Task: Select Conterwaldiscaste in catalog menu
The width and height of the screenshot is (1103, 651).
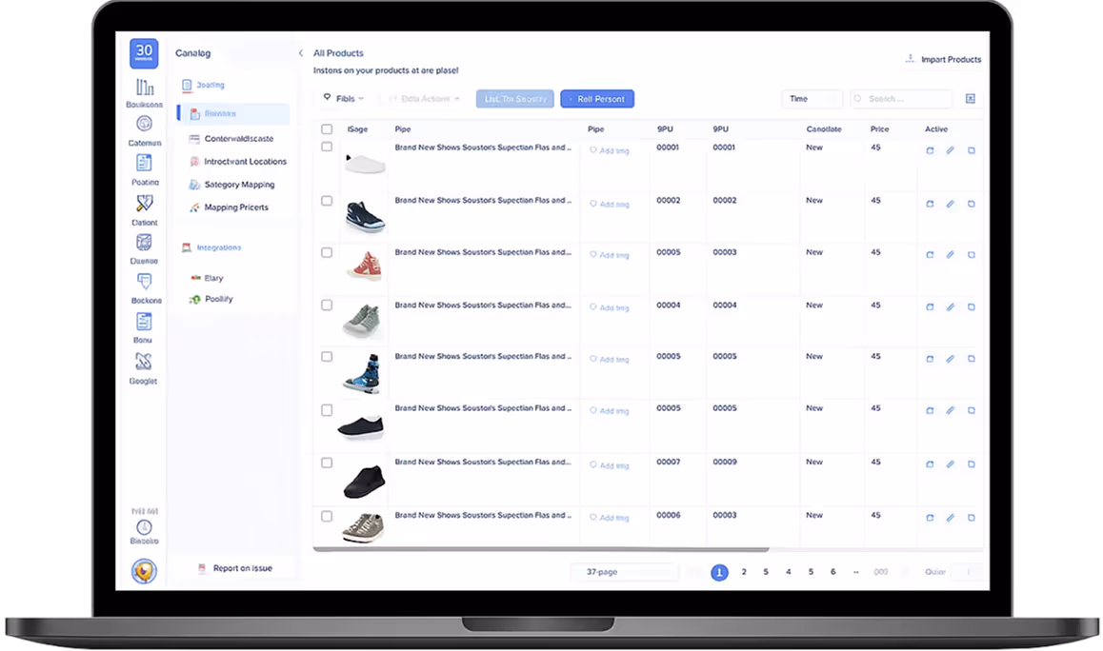Action: pyautogui.click(x=239, y=139)
